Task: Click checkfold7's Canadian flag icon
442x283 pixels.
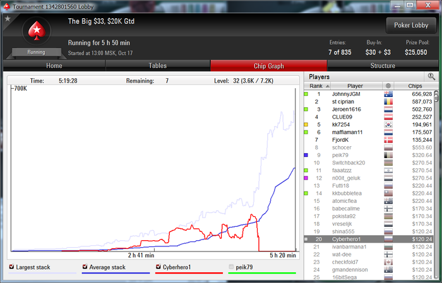Action: coord(388,262)
